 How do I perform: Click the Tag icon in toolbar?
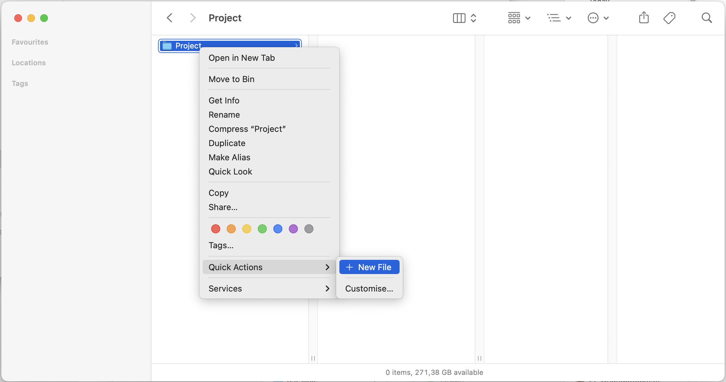point(668,18)
